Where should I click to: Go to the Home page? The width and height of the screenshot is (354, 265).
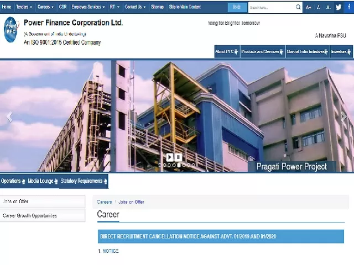pos(6,7)
